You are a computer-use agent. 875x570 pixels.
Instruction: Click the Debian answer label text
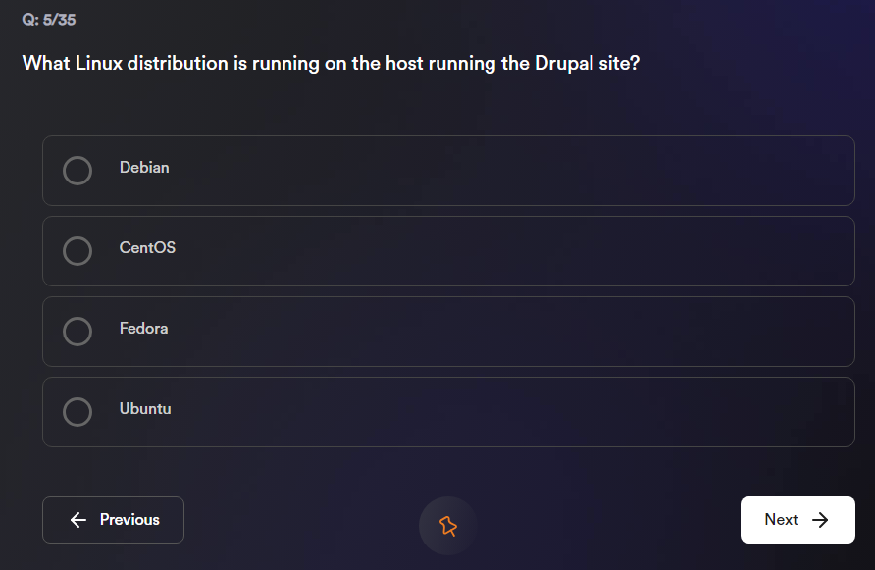point(144,168)
